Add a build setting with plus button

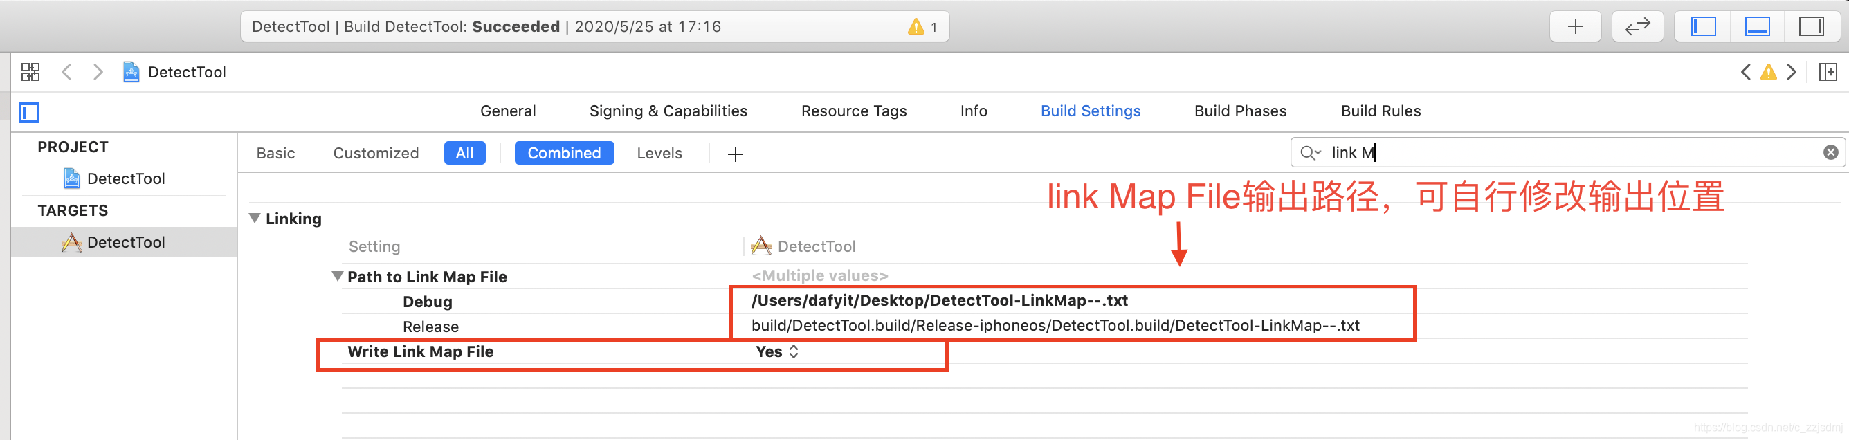pyautogui.click(x=735, y=154)
